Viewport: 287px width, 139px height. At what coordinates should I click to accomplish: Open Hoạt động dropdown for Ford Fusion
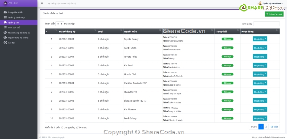tap(260, 48)
